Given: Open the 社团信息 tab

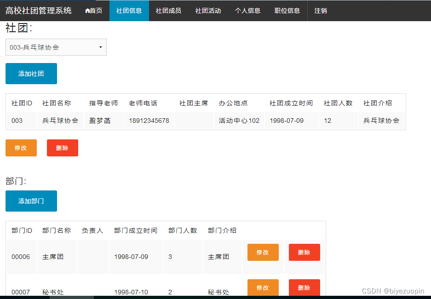Looking at the screenshot, I should (x=129, y=11).
